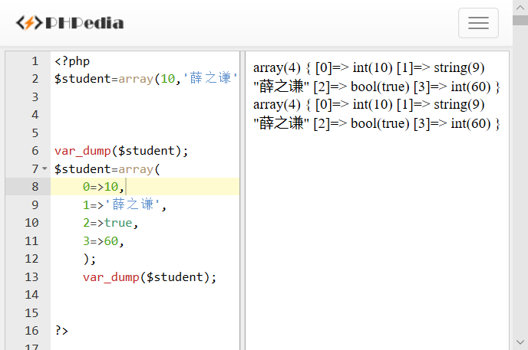Click the ');' closing on line 12
The height and width of the screenshot is (350, 528).
(89, 259)
